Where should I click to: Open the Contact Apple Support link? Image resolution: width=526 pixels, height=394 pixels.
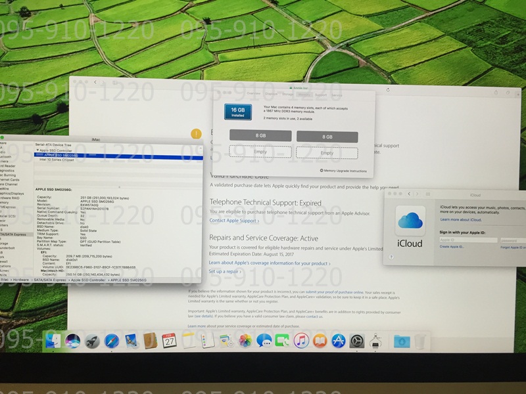pyautogui.click(x=234, y=221)
